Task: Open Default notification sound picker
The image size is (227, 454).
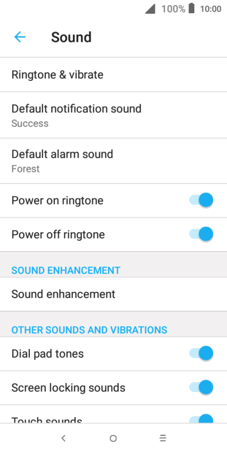Action: pyautogui.click(x=113, y=115)
